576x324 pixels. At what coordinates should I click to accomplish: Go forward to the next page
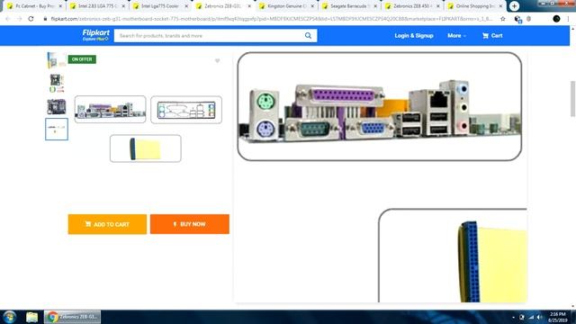(x=19, y=19)
